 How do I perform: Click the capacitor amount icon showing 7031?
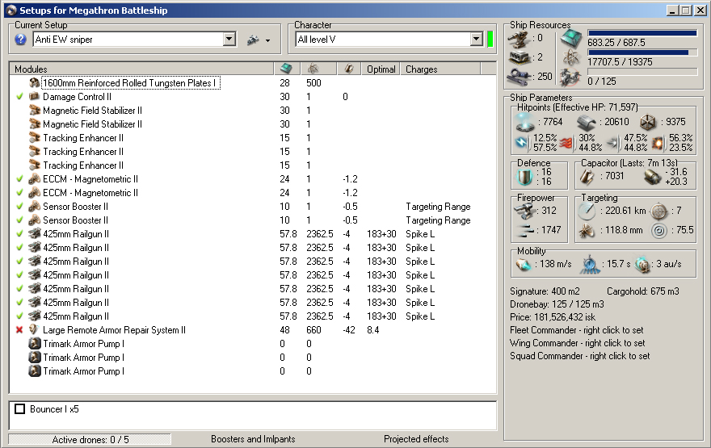coord(587,177)
